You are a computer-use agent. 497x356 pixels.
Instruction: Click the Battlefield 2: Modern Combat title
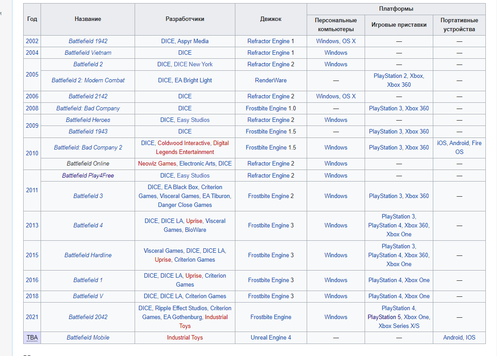[88, 81]
